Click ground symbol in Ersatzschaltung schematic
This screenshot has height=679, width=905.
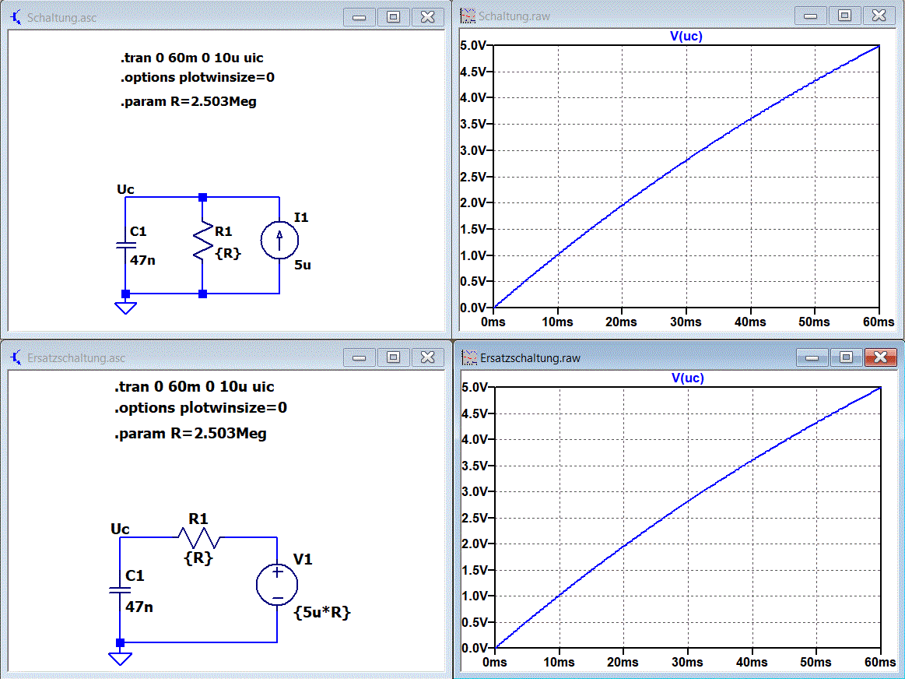(120, 659)
